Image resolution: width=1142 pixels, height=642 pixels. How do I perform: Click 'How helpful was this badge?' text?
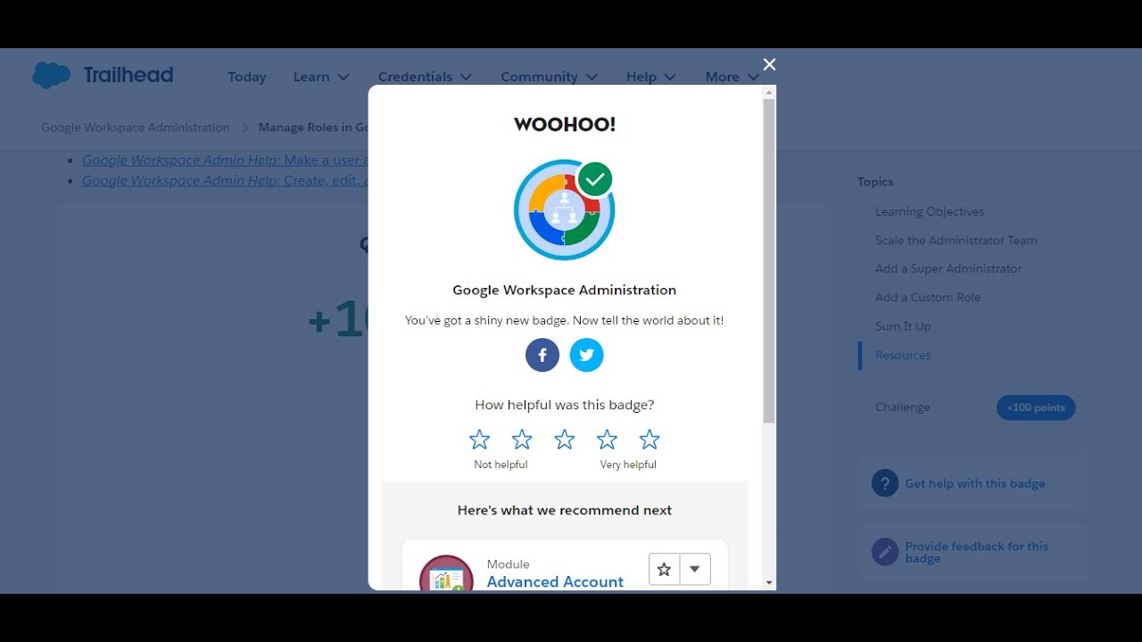coord(565,405)
